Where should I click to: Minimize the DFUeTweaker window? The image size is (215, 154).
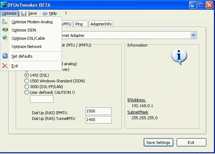click(x=193, y=5)
